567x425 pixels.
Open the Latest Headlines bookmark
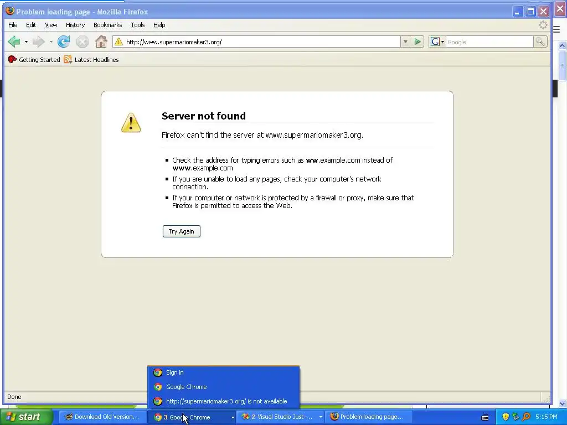(91, 60)
